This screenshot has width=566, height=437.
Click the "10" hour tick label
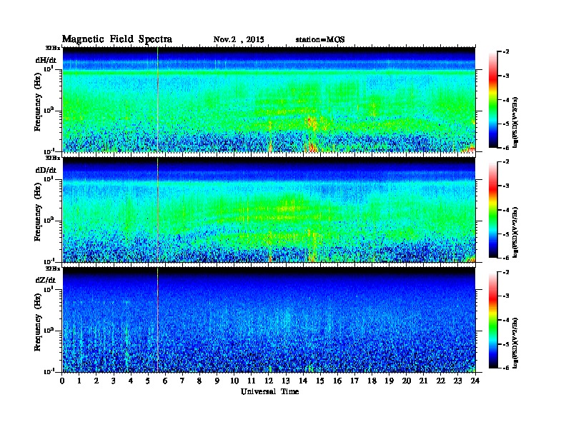click(x=234, y=381)
